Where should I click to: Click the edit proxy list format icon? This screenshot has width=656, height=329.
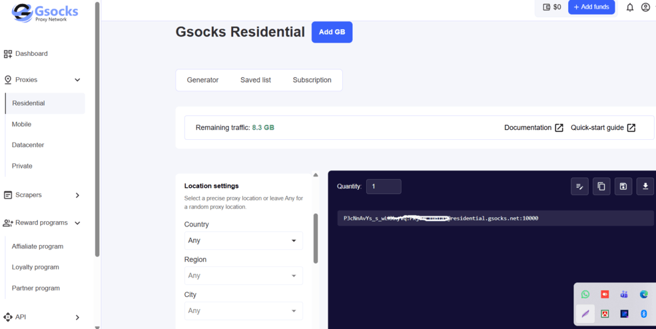[579, 186]
